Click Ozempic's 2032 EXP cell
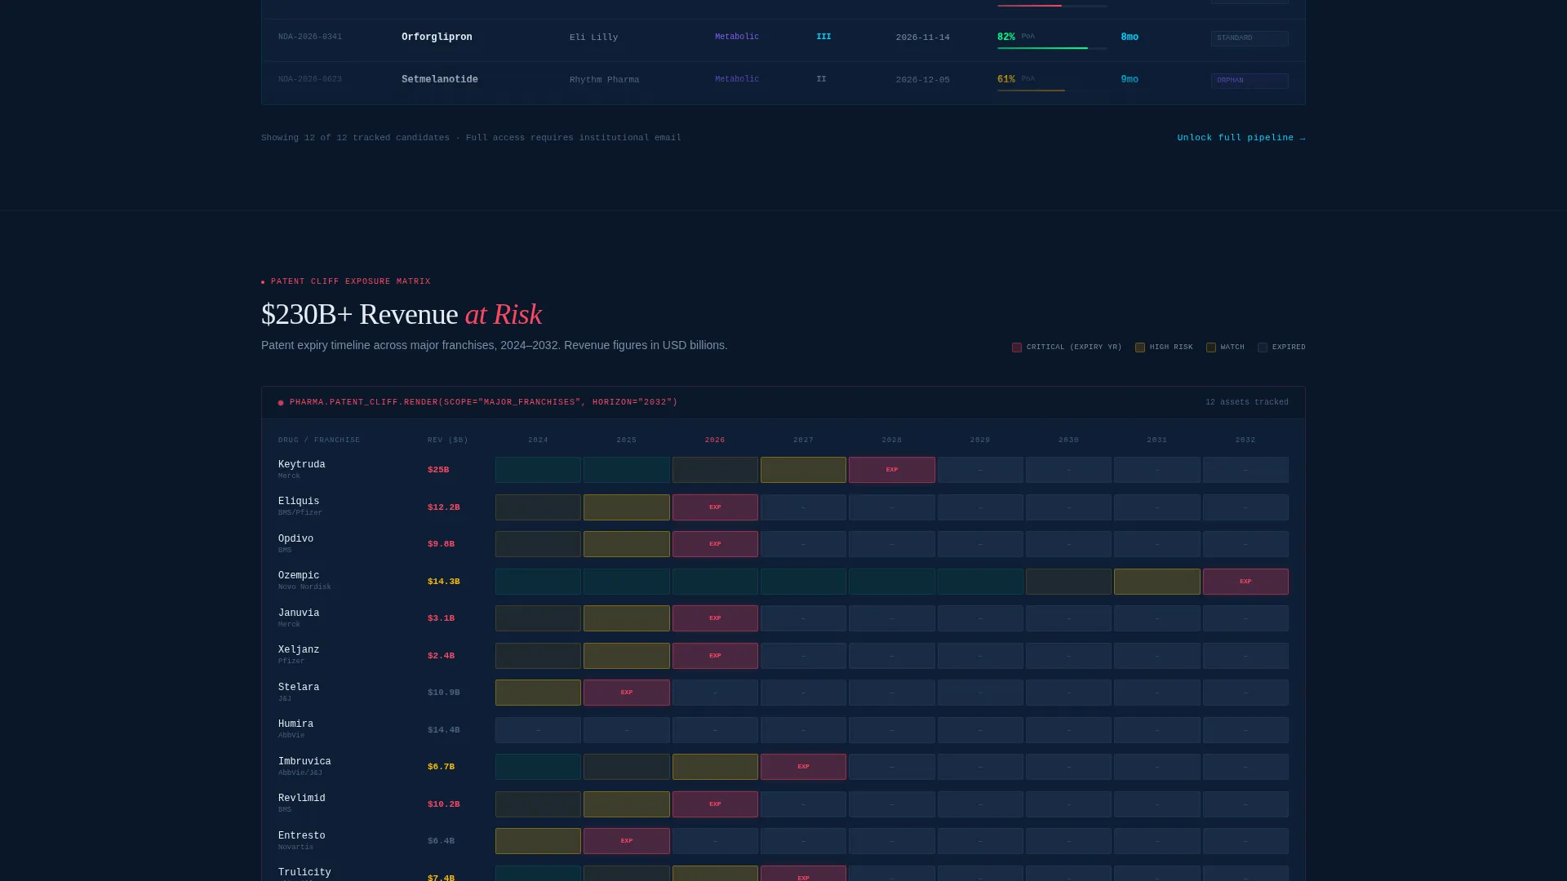1567x881 pixels. [x=1245, y=582]
